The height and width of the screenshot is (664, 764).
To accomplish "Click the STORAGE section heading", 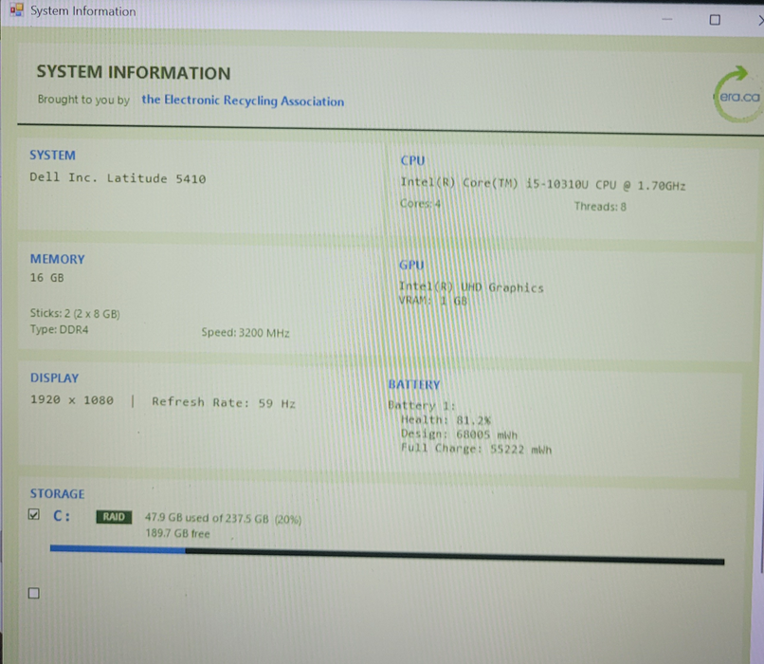I will click(58, 494).
